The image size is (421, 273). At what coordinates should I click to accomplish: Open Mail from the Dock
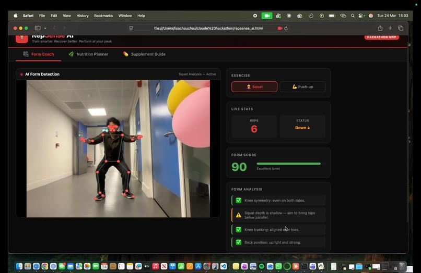coord(71,266)
